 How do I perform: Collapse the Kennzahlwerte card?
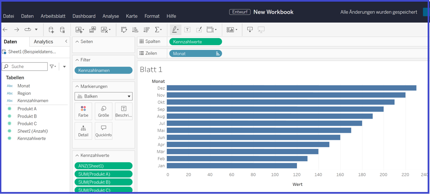(x=77, y=155)
